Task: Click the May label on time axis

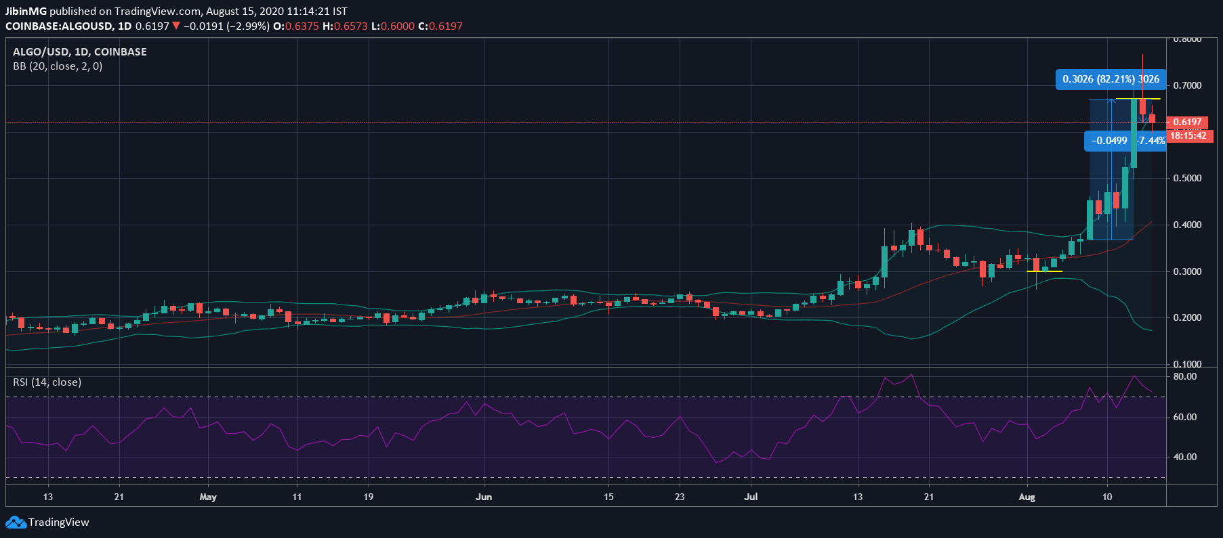Action: 208,497
